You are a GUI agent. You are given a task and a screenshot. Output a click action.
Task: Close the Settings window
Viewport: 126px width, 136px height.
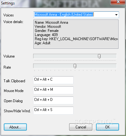118,2
